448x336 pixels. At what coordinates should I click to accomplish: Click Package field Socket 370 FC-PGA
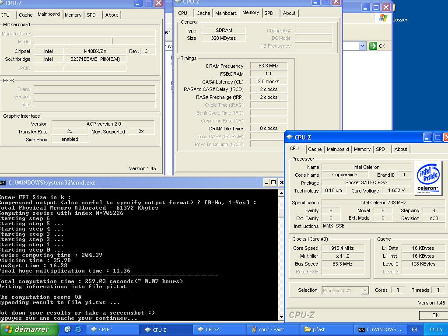point(366,182)
